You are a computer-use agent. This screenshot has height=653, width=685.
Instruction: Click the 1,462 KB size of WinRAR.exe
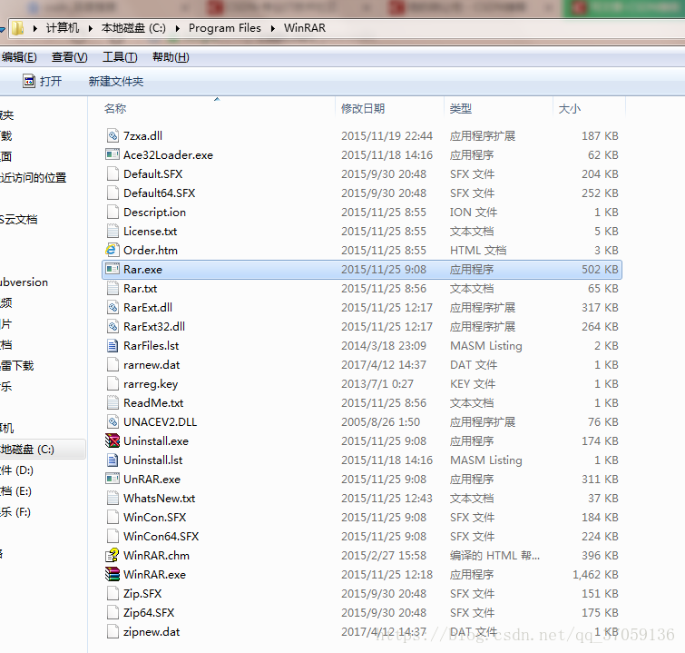(595, 574)
